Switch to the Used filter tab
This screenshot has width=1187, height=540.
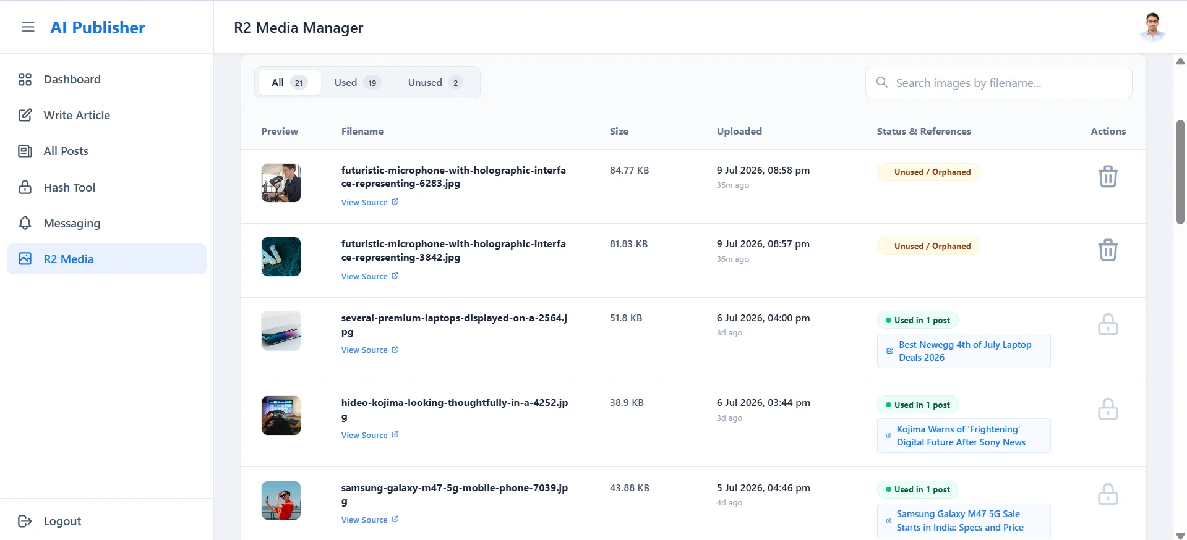(x=357, y=83)
